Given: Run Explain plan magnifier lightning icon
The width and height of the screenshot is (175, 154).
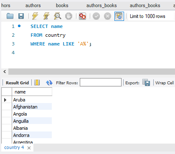Looking at the screenshot, I should point(58,16).
